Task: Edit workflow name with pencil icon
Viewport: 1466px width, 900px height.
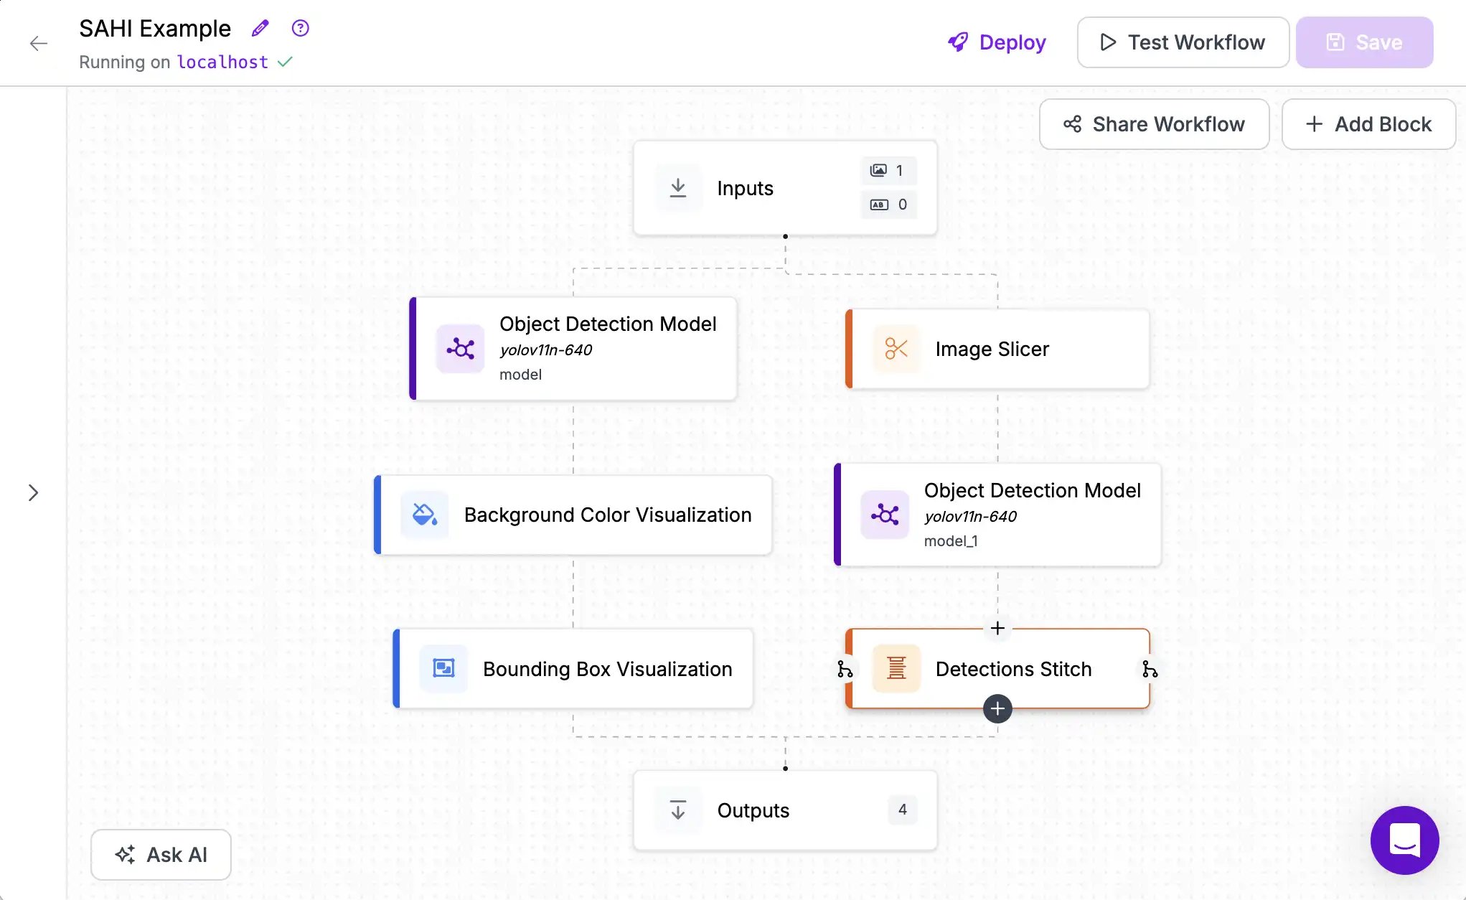Action: 260,28
